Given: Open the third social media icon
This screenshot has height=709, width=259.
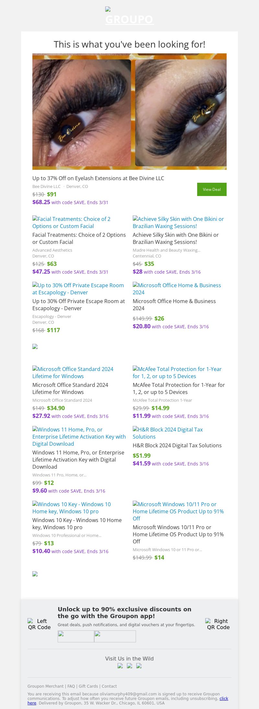Looking at the screenshot, I should [139, 666].
